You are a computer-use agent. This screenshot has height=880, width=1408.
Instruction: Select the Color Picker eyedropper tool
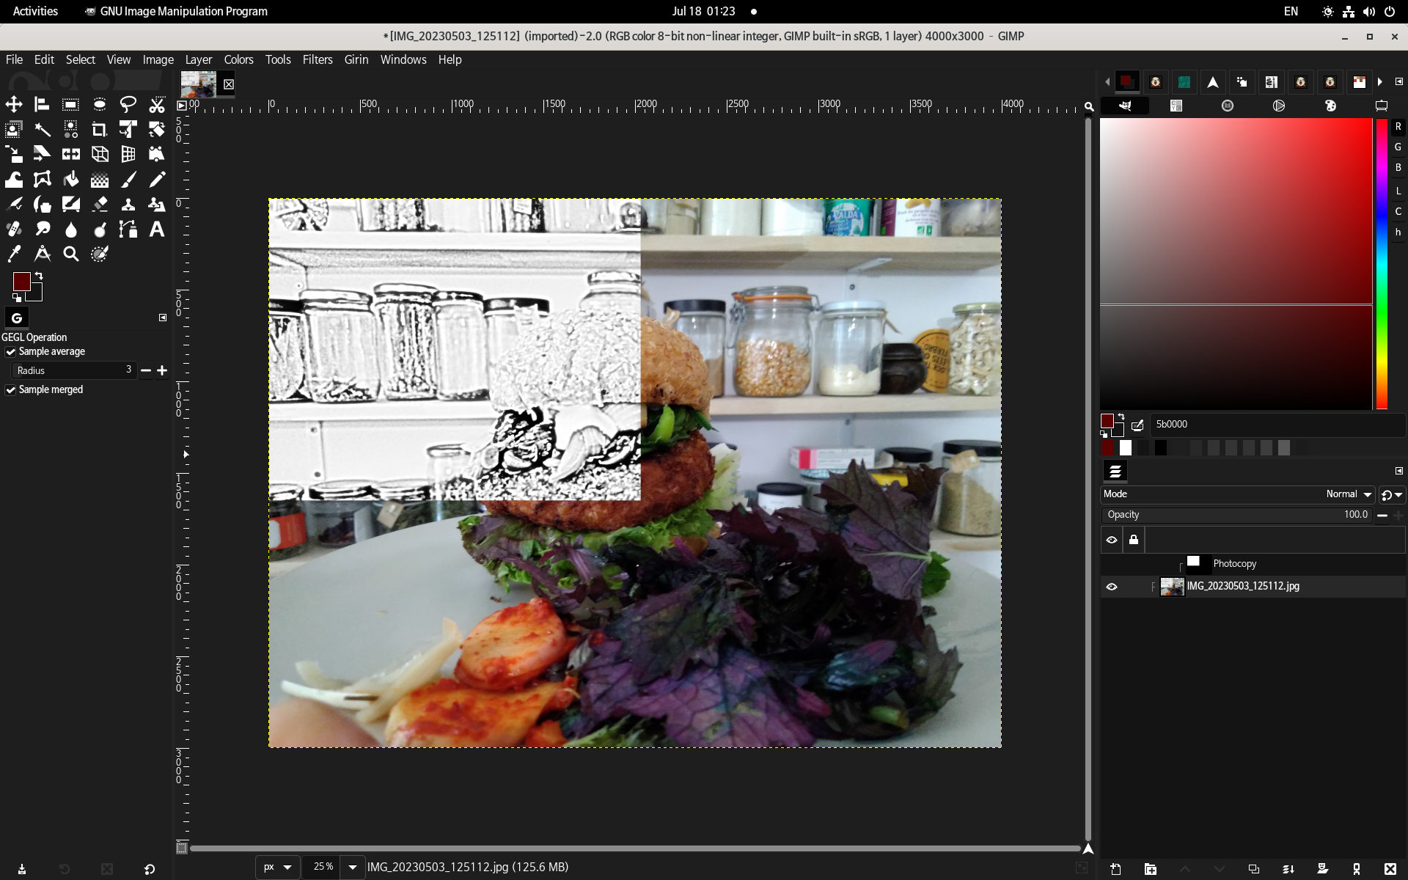point(14,254)
